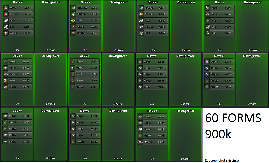
Task: Click the Bibarel Lvl. 26 entry
Action: tap(17, 81)
